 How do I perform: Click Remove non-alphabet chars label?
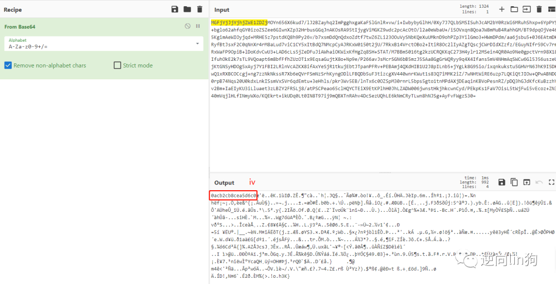49,65
